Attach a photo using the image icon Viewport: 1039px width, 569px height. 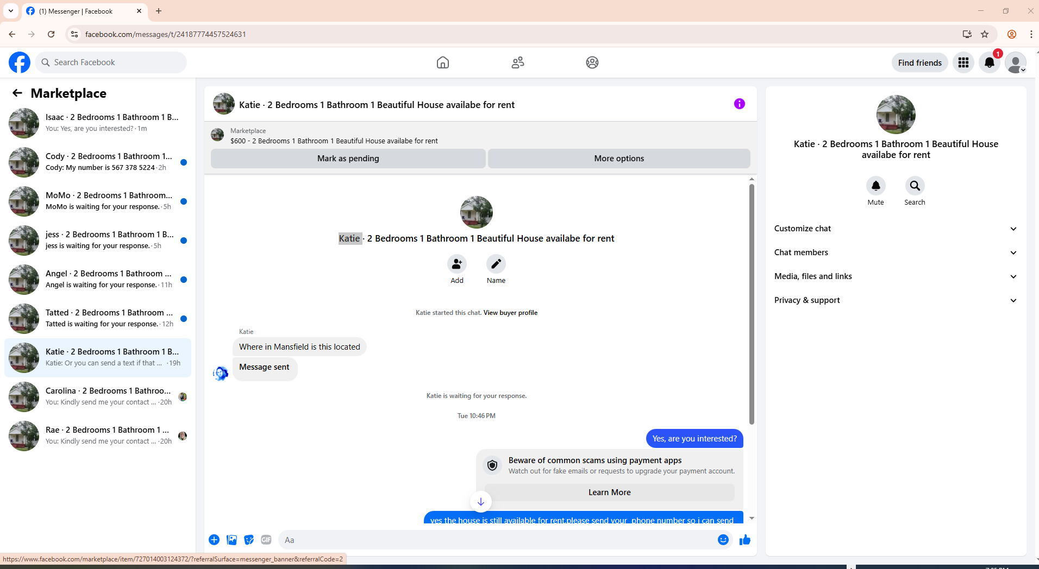point(231,540)
